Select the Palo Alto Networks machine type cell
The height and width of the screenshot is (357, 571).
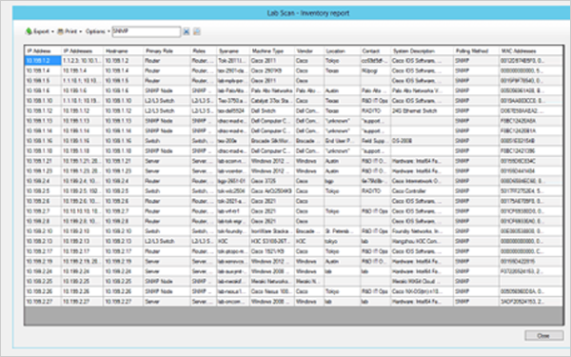[272, 90]
